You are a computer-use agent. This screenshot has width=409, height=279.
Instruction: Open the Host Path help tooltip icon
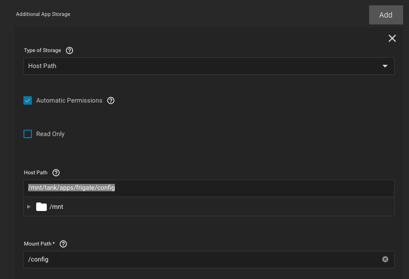(x=56, y=173)
